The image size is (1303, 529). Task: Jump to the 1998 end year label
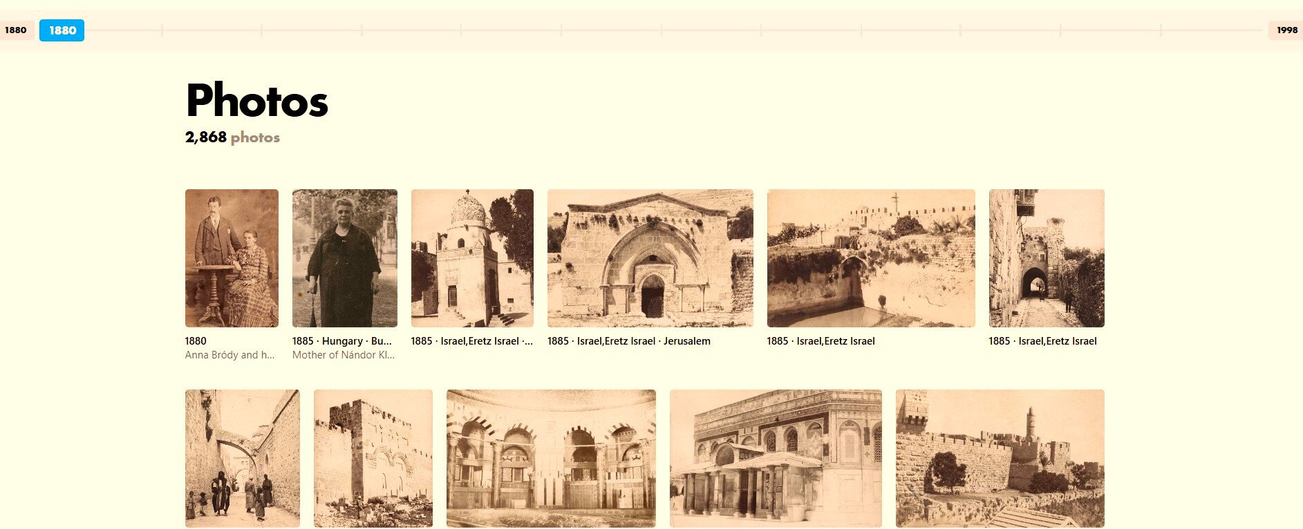pyautogui.click(x=1286, y=30)
